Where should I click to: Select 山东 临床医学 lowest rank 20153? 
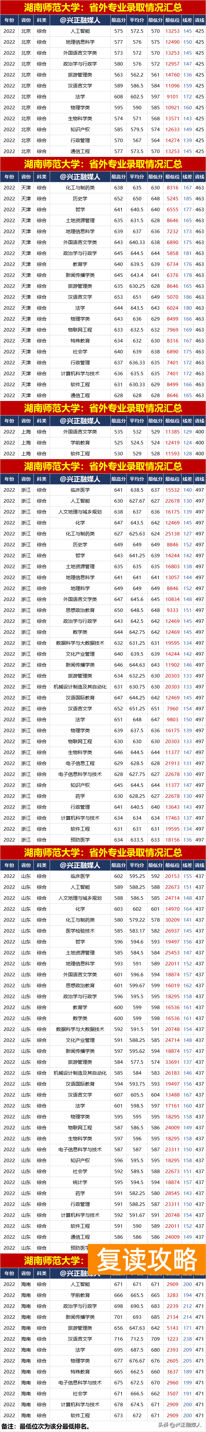[173, 877]
